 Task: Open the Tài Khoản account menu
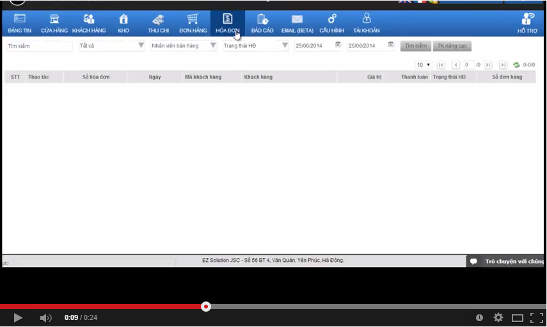point(367,20)
